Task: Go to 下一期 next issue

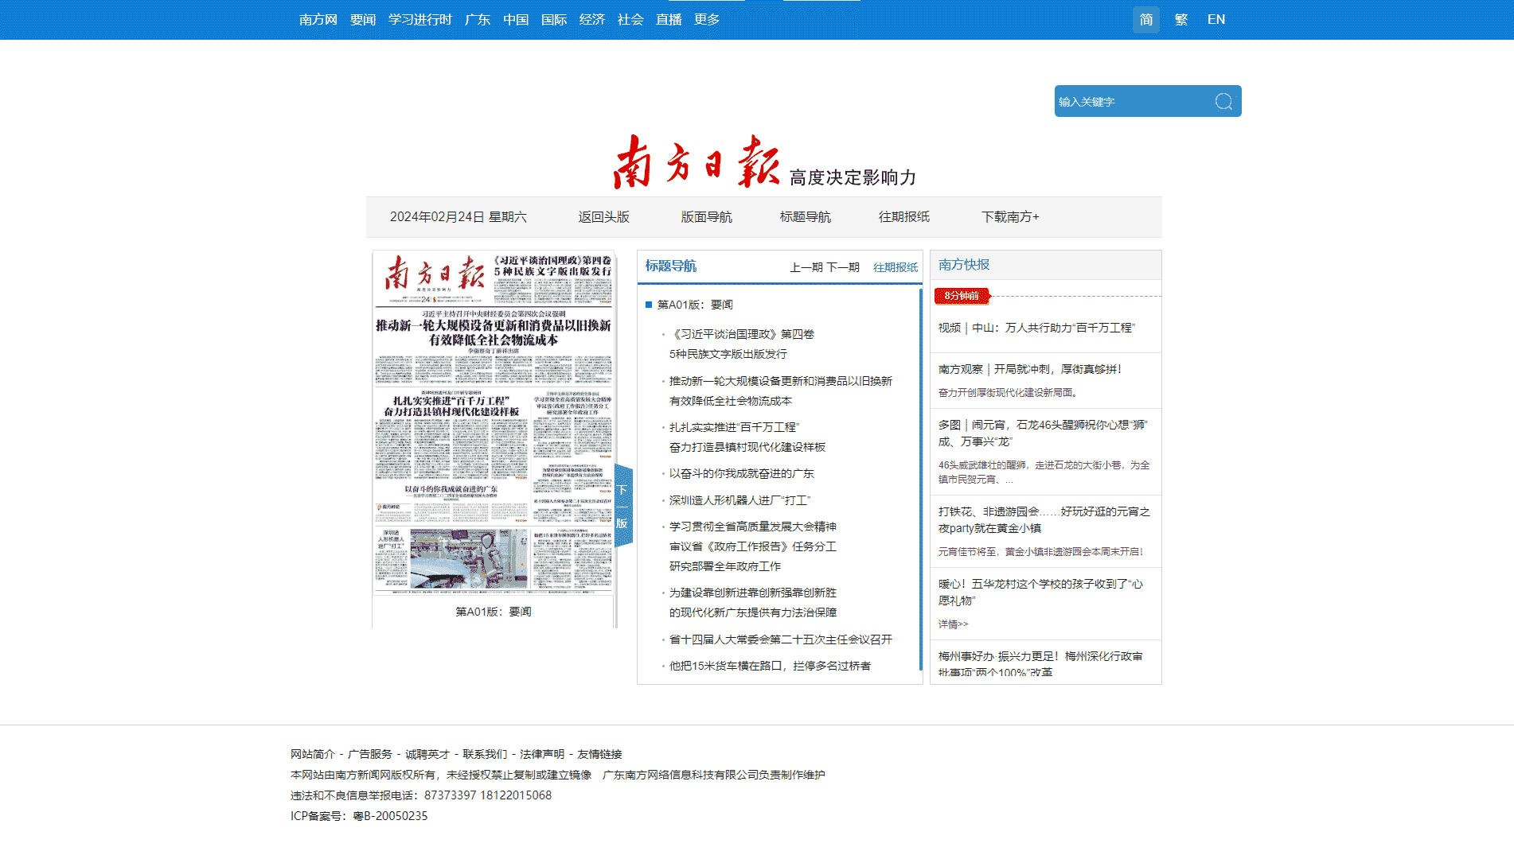Action: click(843, 267)
